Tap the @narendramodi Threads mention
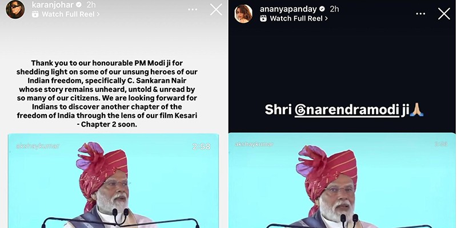 [347, 111]
